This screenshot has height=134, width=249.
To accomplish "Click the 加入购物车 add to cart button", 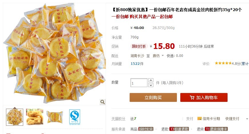I will (204, 98).
